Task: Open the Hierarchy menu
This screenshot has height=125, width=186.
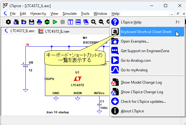Action: coord(38,14)
